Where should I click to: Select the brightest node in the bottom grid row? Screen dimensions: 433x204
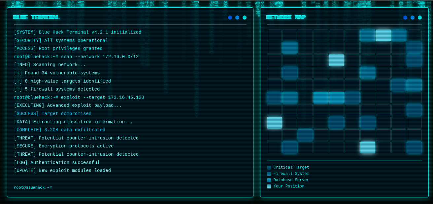[368, 147]
